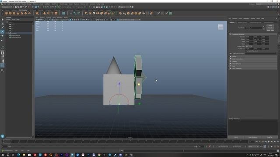Switch to the Poly Modeling shelf tab

tap(23, 10)
